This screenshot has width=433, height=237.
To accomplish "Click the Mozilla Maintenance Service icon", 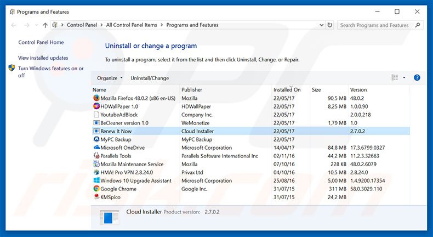I will 96,164.
